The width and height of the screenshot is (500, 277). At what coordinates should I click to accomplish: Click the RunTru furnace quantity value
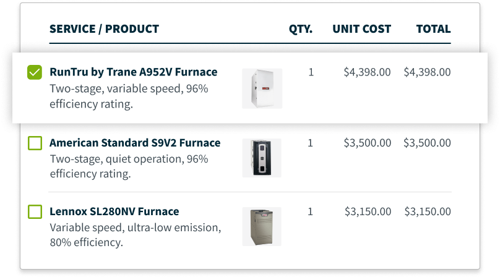click(311, 72)
